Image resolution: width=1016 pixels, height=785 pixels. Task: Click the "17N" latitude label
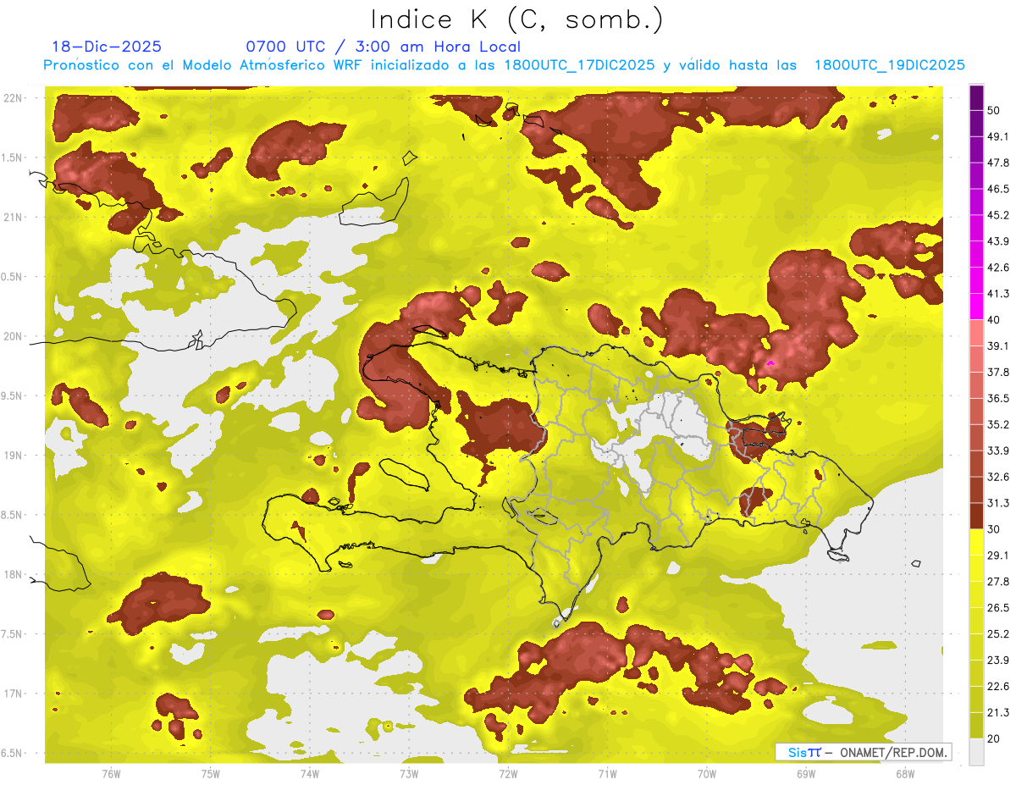13,694
